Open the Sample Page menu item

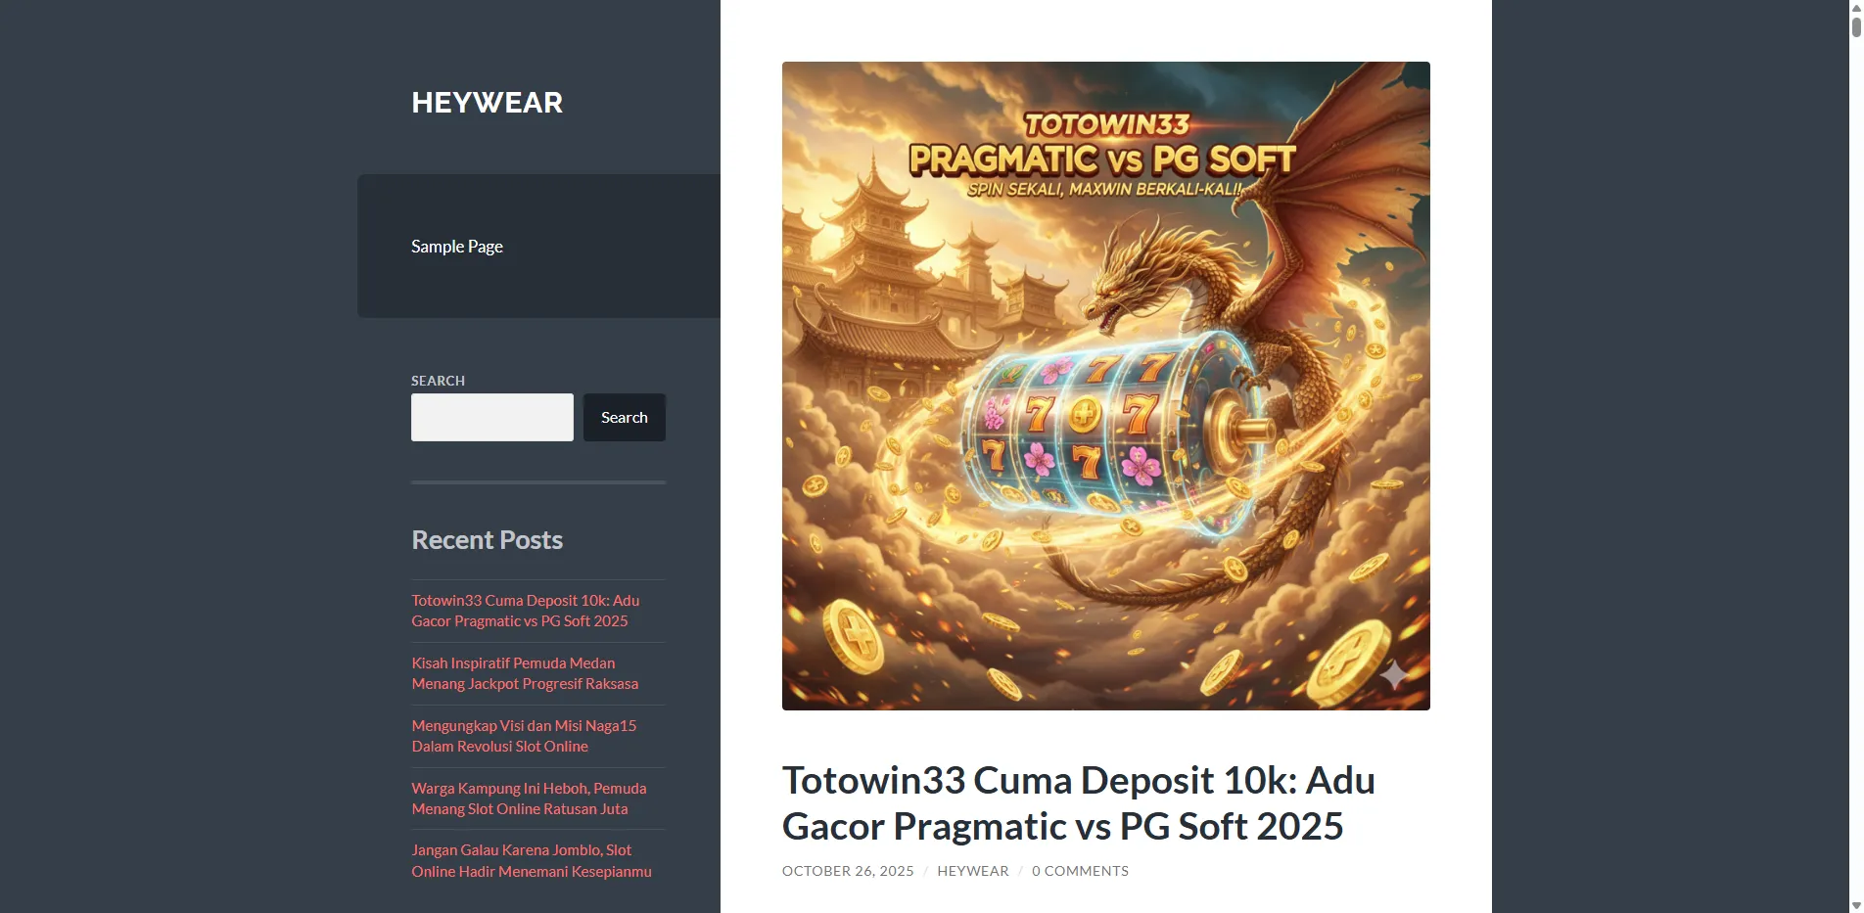[x=457, y=247]
